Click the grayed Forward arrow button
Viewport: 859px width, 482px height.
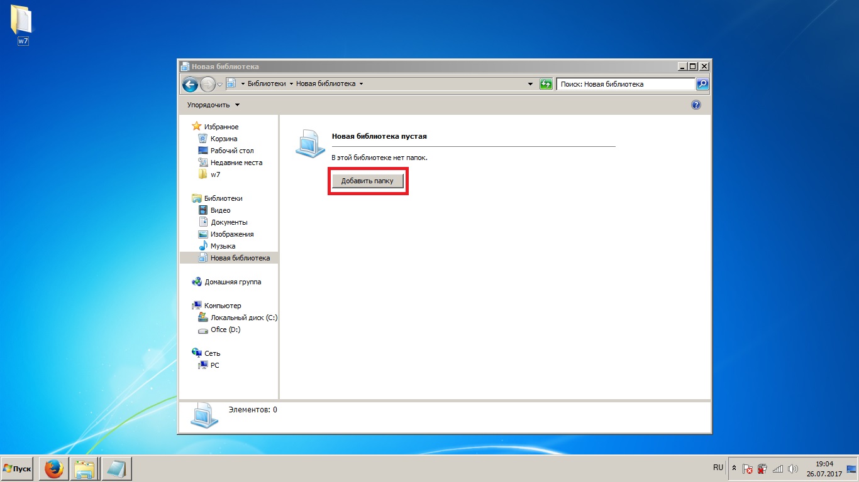click(208, 83)
